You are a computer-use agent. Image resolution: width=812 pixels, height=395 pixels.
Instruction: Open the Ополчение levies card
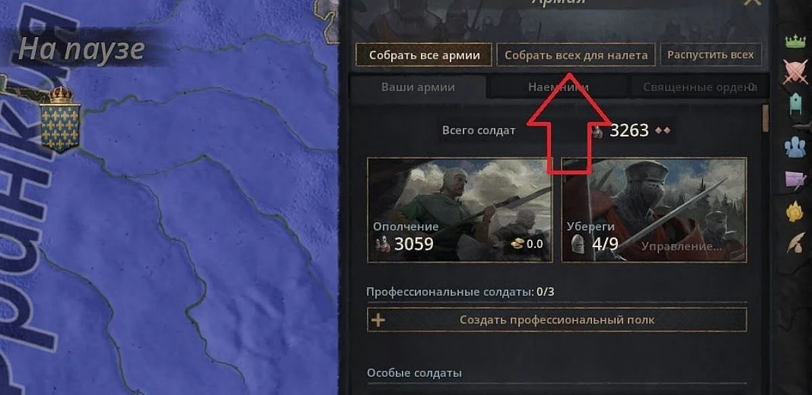[459, 210]
